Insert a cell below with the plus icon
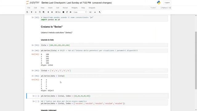Screen dimensions: 197x111 pos(31,12)
